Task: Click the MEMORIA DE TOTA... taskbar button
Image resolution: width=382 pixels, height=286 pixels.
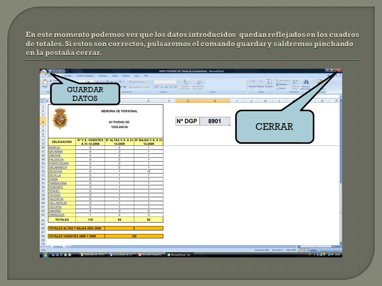Action: [94, 255]
